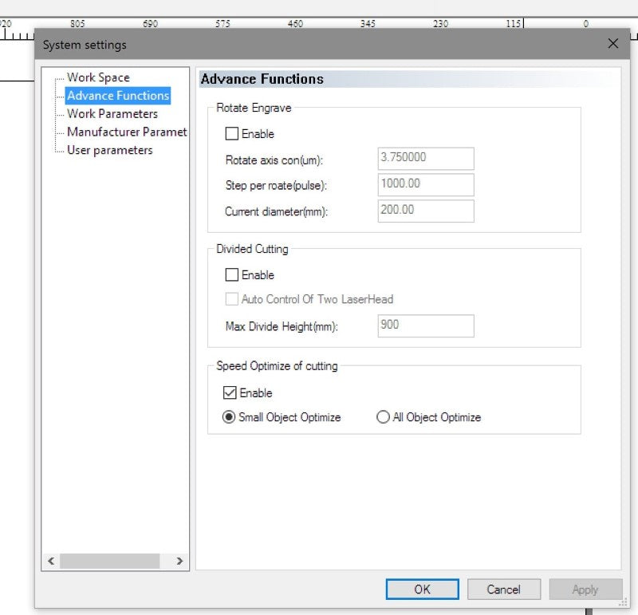Viewport: 638px width, 615px height.
Task: Click Current diameter(mm) input field
Action: [x=425, y=211]
